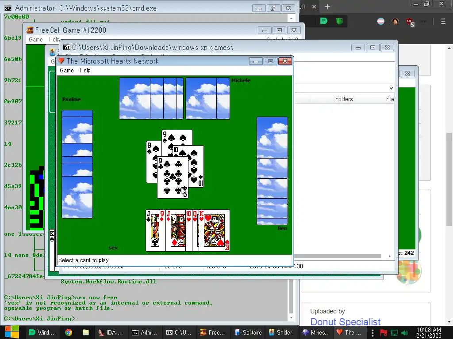This screenshot has height=339, width=453.
Task: Play the King of Hearts from your hand
Action: (x=214, y=230)
